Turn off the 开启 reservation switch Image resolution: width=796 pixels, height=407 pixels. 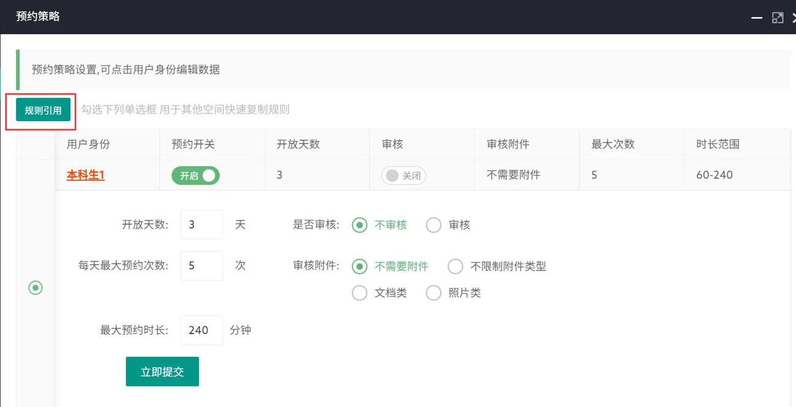click(195, 176)
